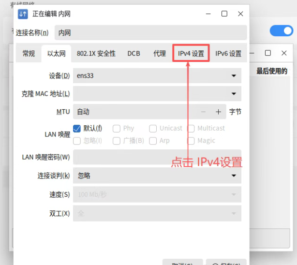
Task: Switch to the IPv4 设置 tab
Action: [x=191, y=54]
